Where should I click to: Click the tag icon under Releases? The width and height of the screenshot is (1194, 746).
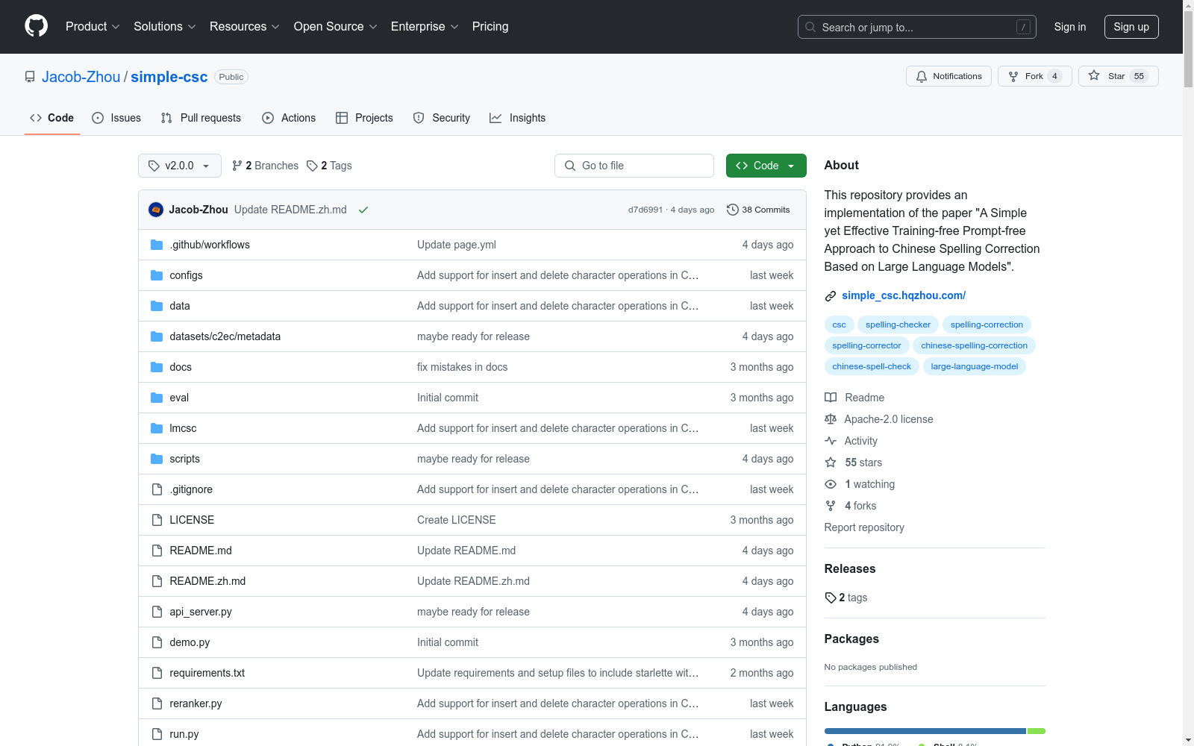click(x=831, y=598)
